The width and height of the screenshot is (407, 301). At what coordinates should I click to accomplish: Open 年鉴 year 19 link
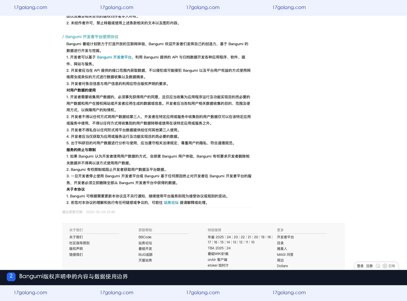coord(263,237)
